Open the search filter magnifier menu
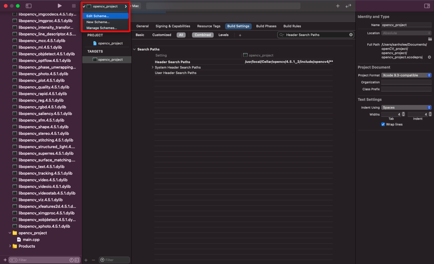 pos(282,35)
